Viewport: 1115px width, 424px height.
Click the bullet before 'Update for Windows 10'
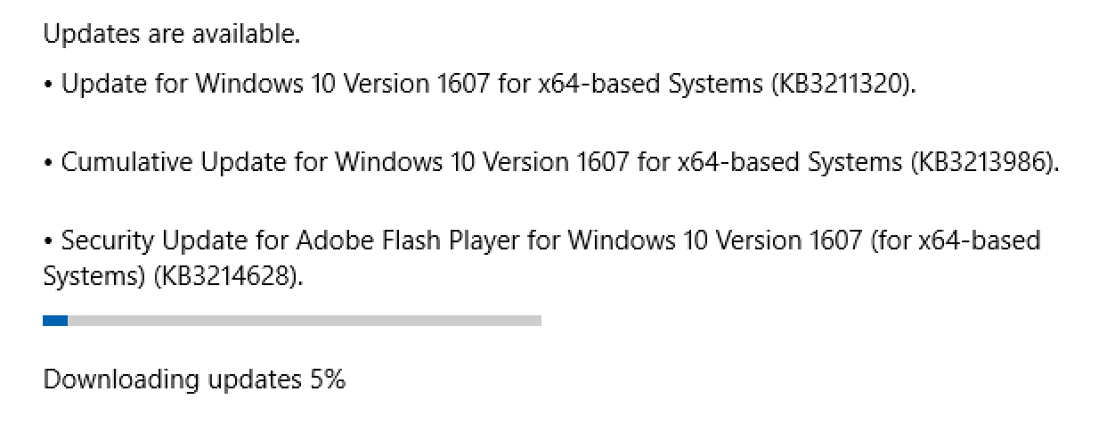(x=48, y=86)
